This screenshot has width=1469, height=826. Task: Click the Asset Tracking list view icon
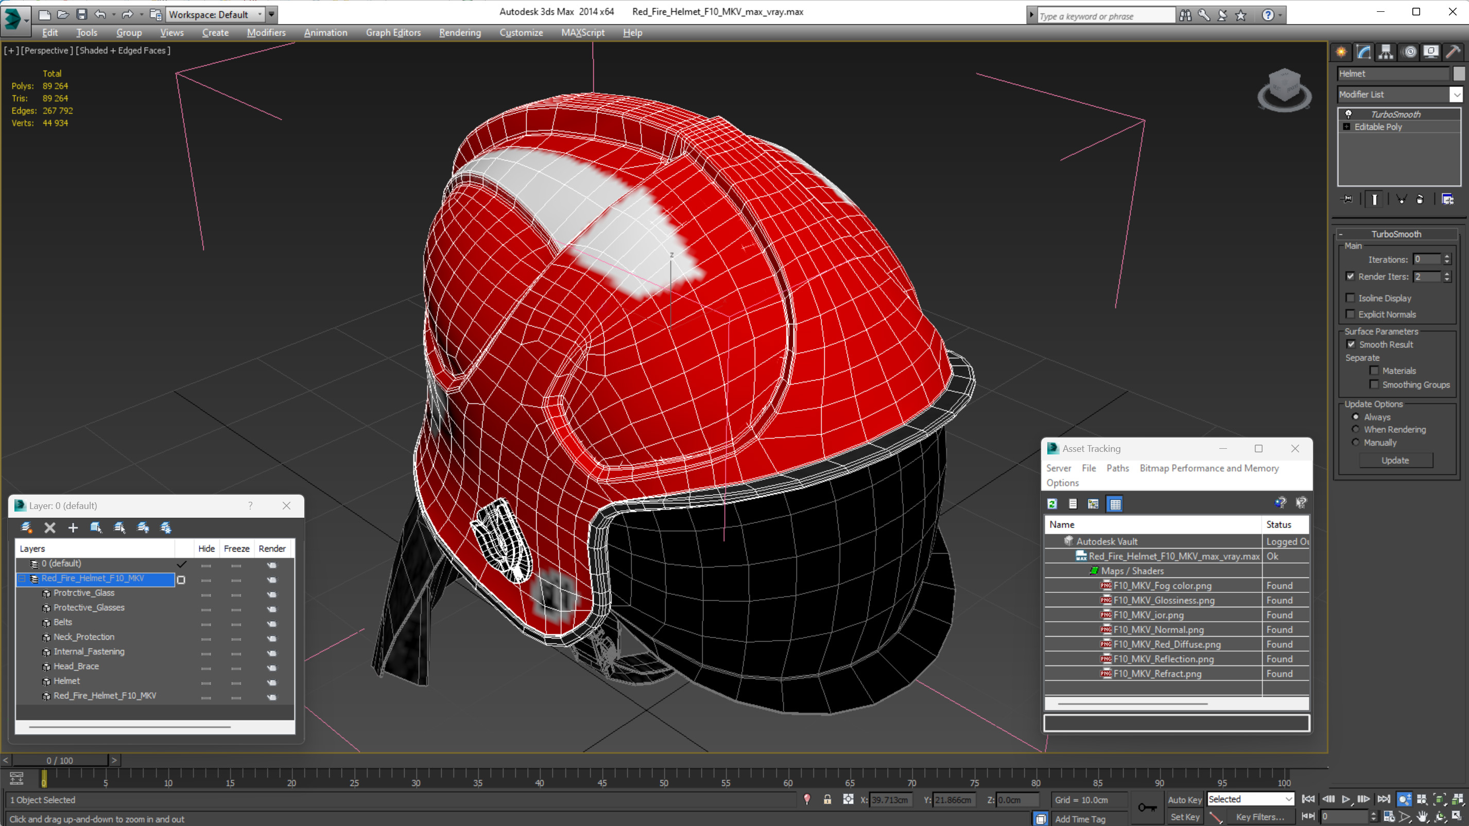click(1071, 503)
